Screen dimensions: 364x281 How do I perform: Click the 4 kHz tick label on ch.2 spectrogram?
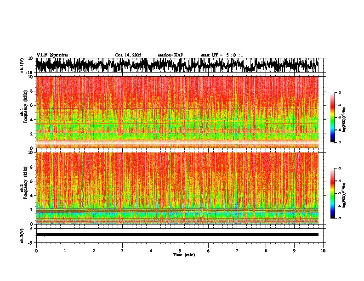pos(32,196)
